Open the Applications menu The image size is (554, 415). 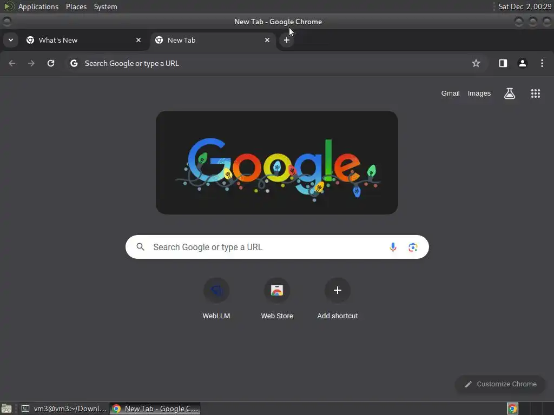[38, 6]
